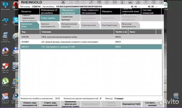
Task: Open Информация об автомобиле menu
Action: (50, 11)
